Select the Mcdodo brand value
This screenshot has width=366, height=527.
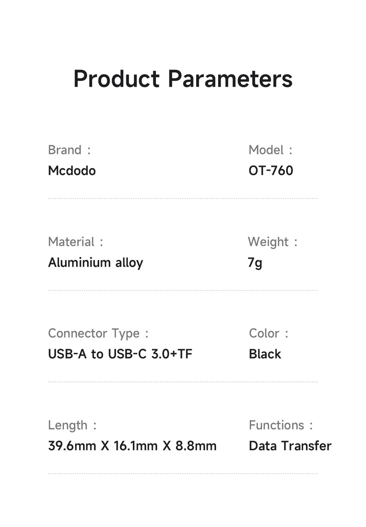point(72,171)
